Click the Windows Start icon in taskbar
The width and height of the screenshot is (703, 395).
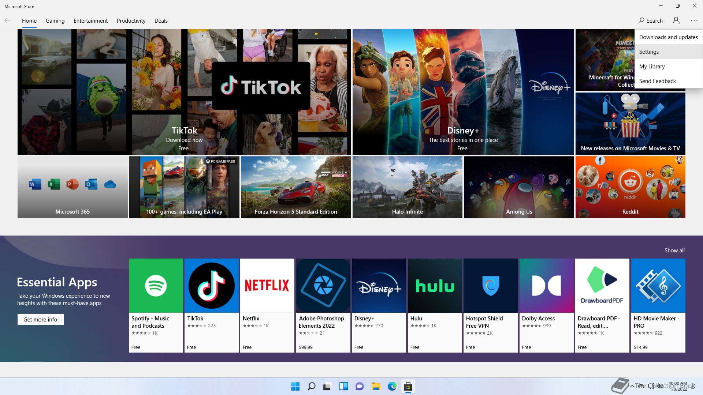[x=295, y=386]
